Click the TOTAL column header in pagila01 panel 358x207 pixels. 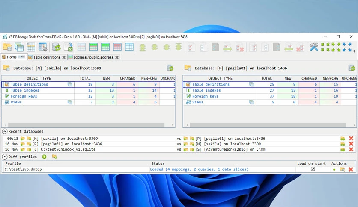point(266,78)
